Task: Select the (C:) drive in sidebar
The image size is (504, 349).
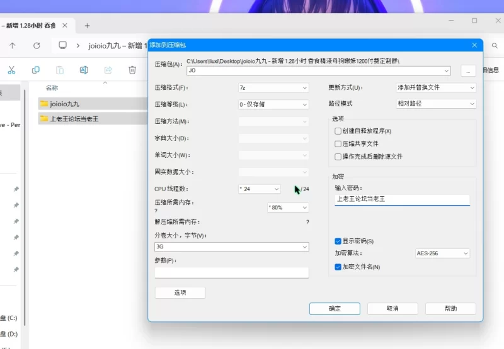Action: [x=9, y=318]
